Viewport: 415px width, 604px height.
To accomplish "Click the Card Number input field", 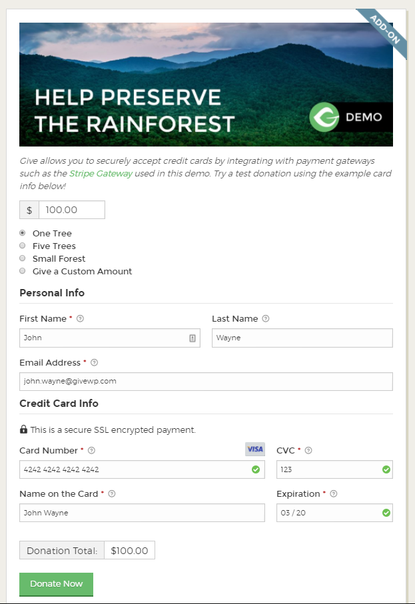I will point(142,469).
